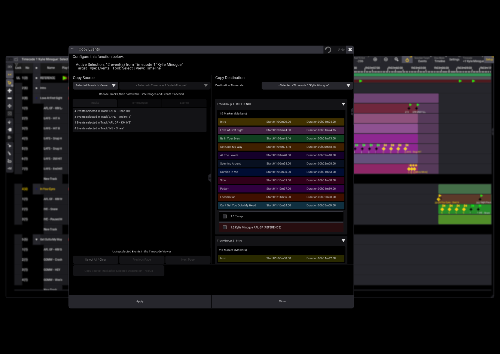Image resolution: width=500 pixels, height=354 pixels.
Task: Select the minus (remove) tool in the background timecode toolbar
Action: (x=9, y=98)
